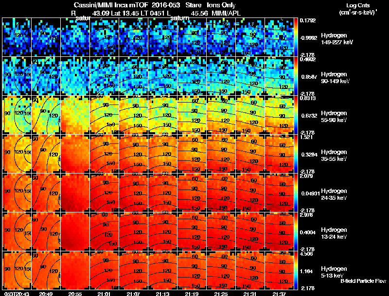The image size is (389, 296).
Task: Click the '21:19' time axis label
Action: click(192, 294)
